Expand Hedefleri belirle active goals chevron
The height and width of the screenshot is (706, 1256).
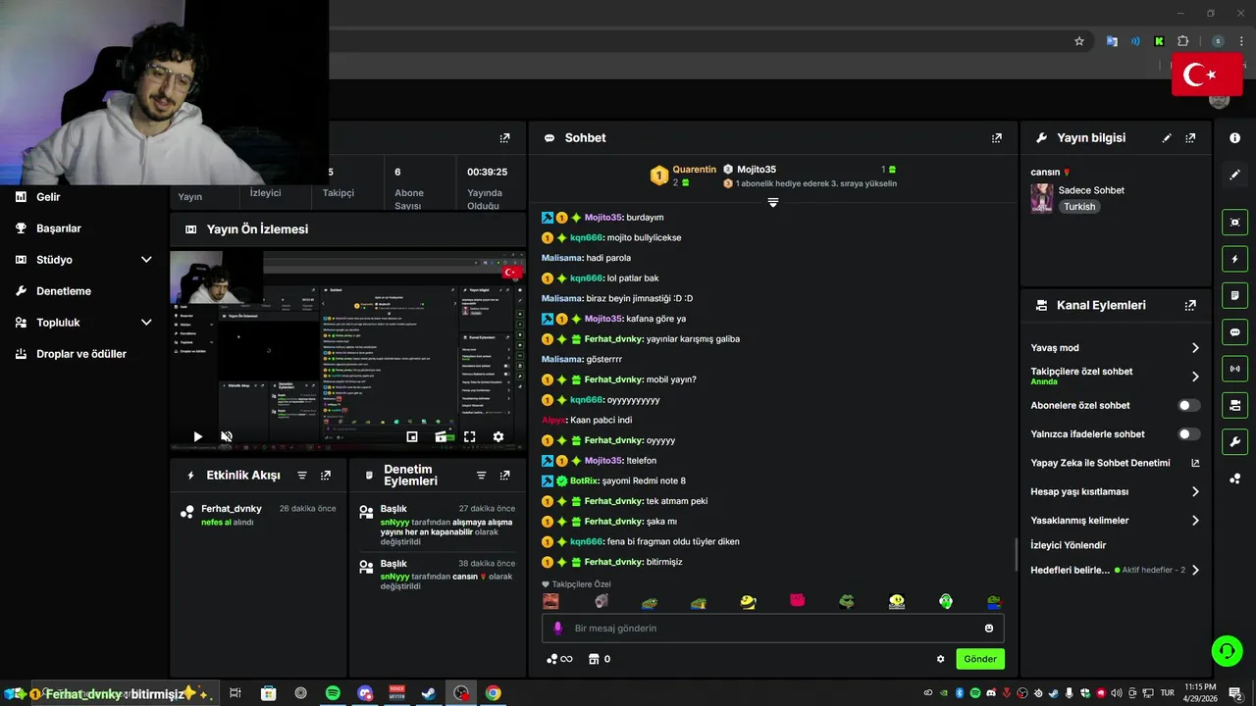[x=1195, y=570]
